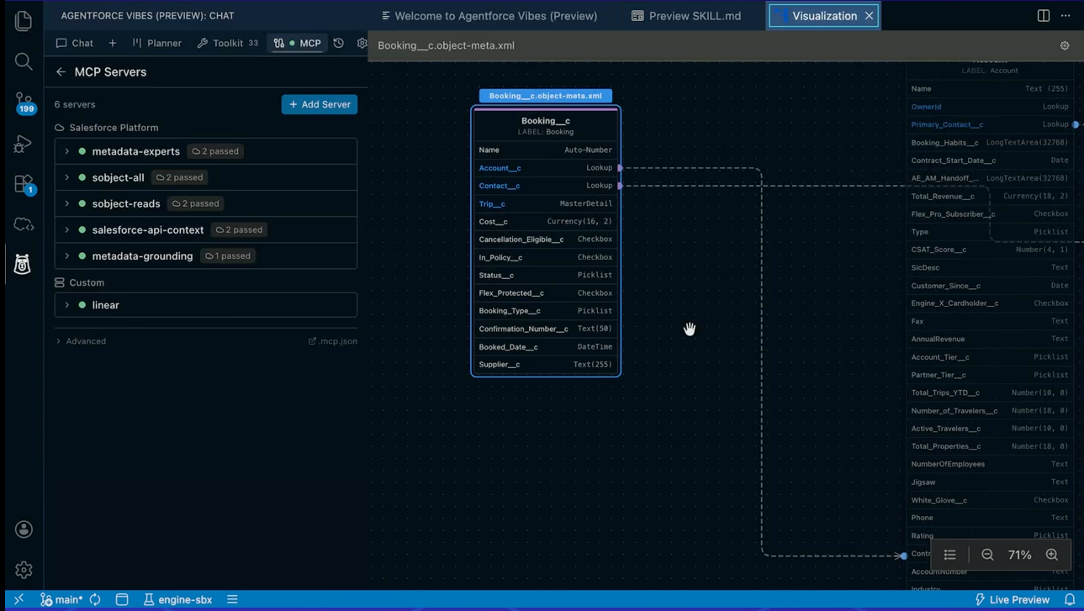Viewport: 1084px width, 611px height.
Task: Click the Add Server button
Action: click(x=320, y=104)
